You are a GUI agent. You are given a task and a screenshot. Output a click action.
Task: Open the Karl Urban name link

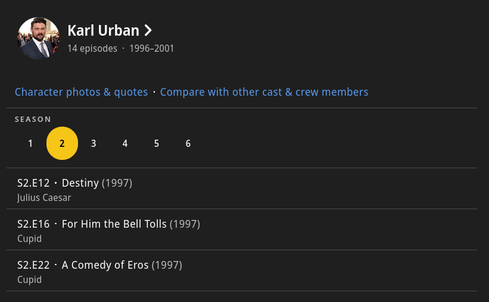coord(103,30)
